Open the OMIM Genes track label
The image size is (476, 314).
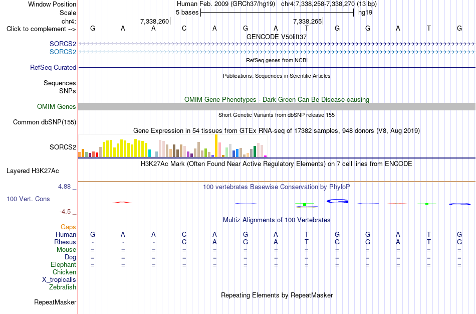pos(56,107)
